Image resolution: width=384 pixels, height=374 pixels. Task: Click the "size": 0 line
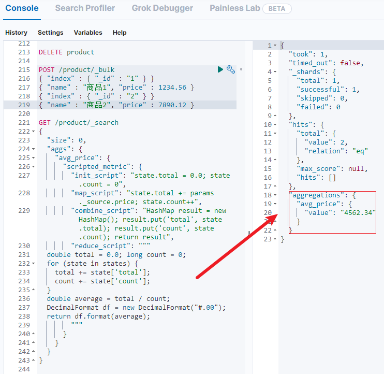[66, 140]
